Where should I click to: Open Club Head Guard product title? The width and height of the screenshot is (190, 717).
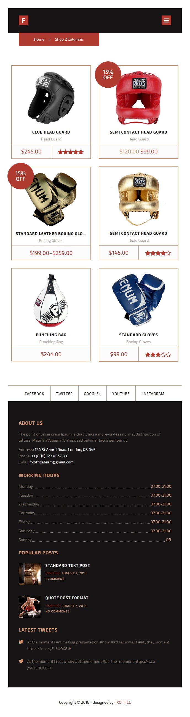(51, 132)
